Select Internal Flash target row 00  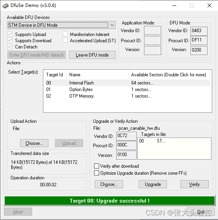pos(128,83)
